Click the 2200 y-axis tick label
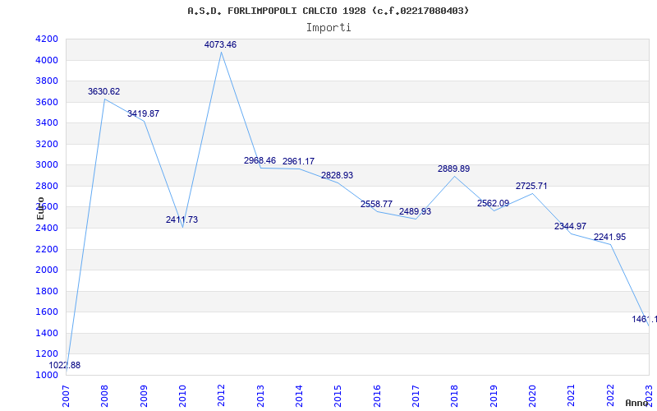The image size is (657, 411). pyautogui.click(x=47, y=250)
